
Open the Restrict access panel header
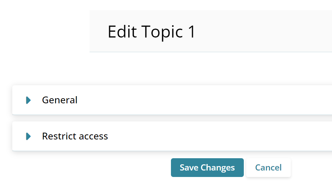point(75,136)
